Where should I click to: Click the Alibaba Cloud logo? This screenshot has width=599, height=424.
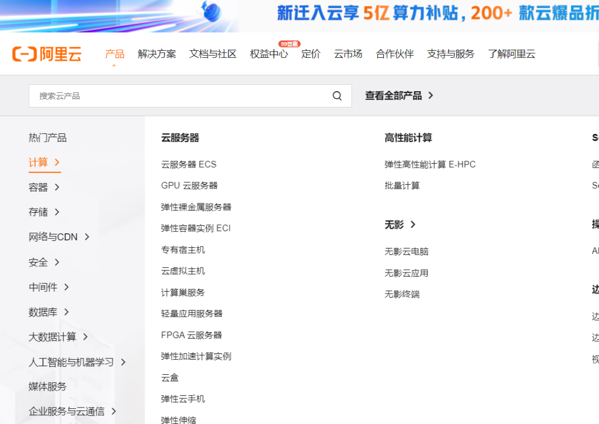click(47, 53)
